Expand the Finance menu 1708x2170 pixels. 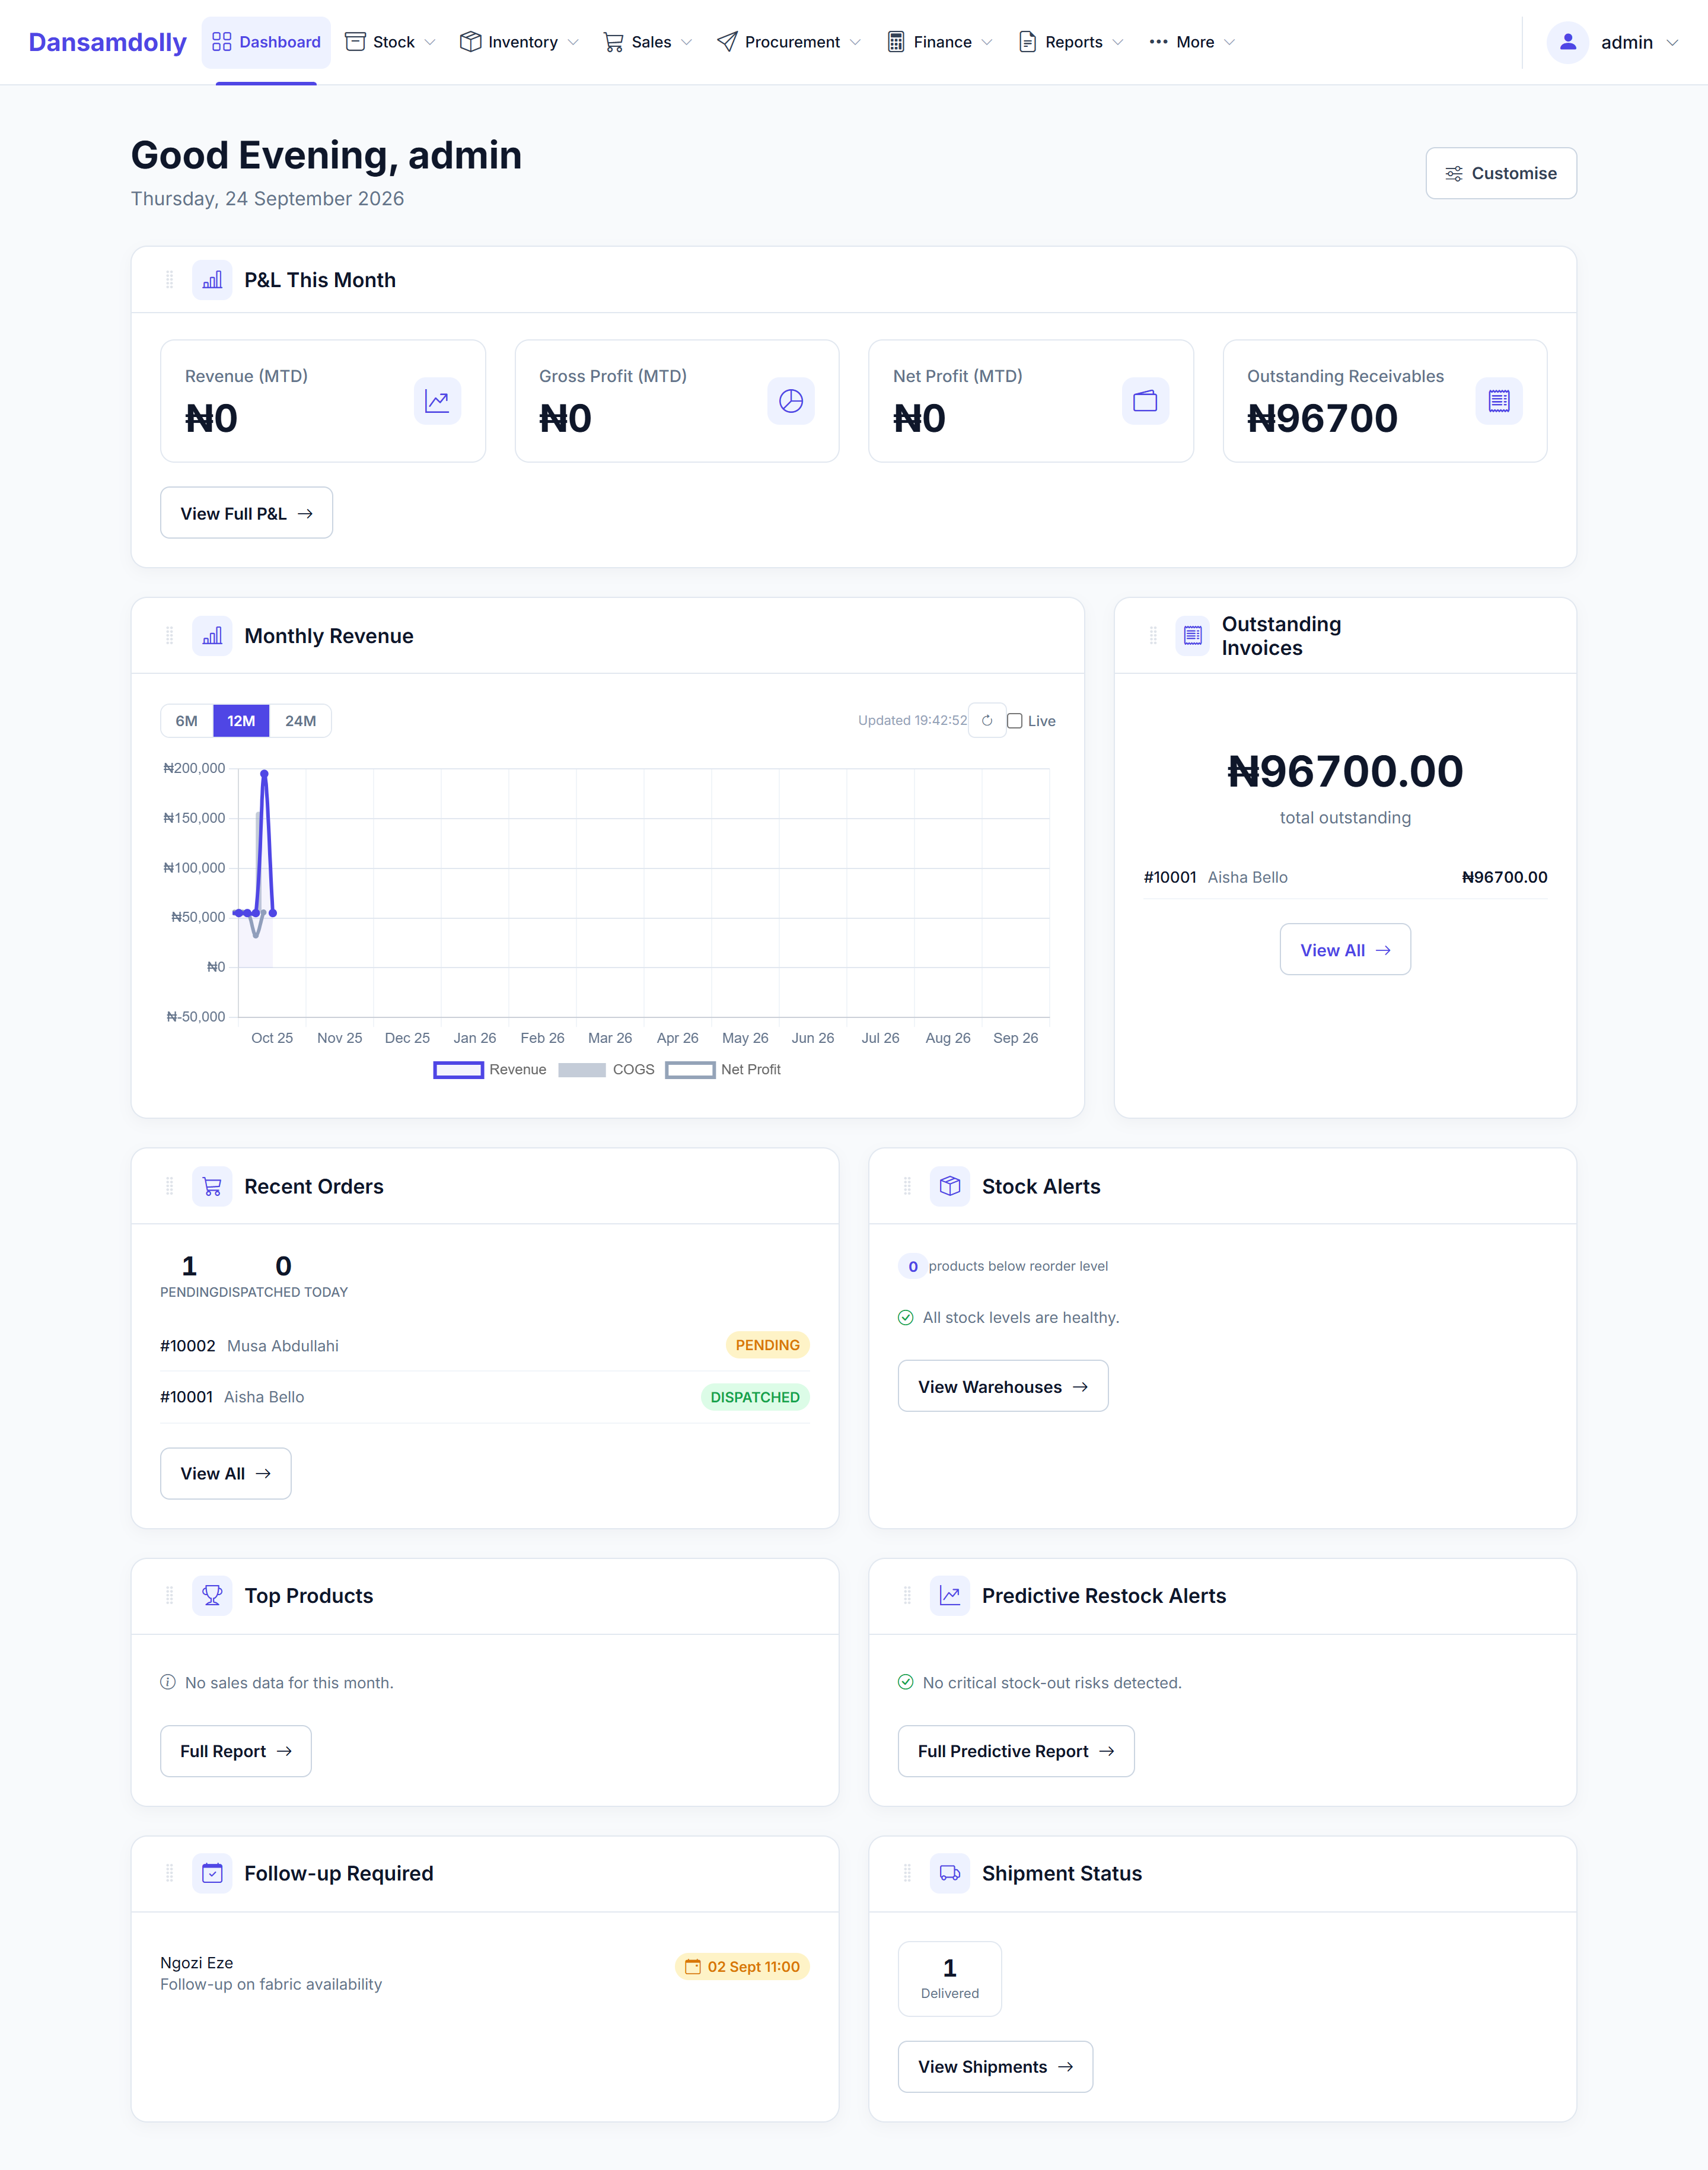[940, 42]
